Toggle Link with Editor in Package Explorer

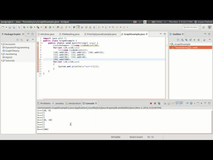point(22,40)
